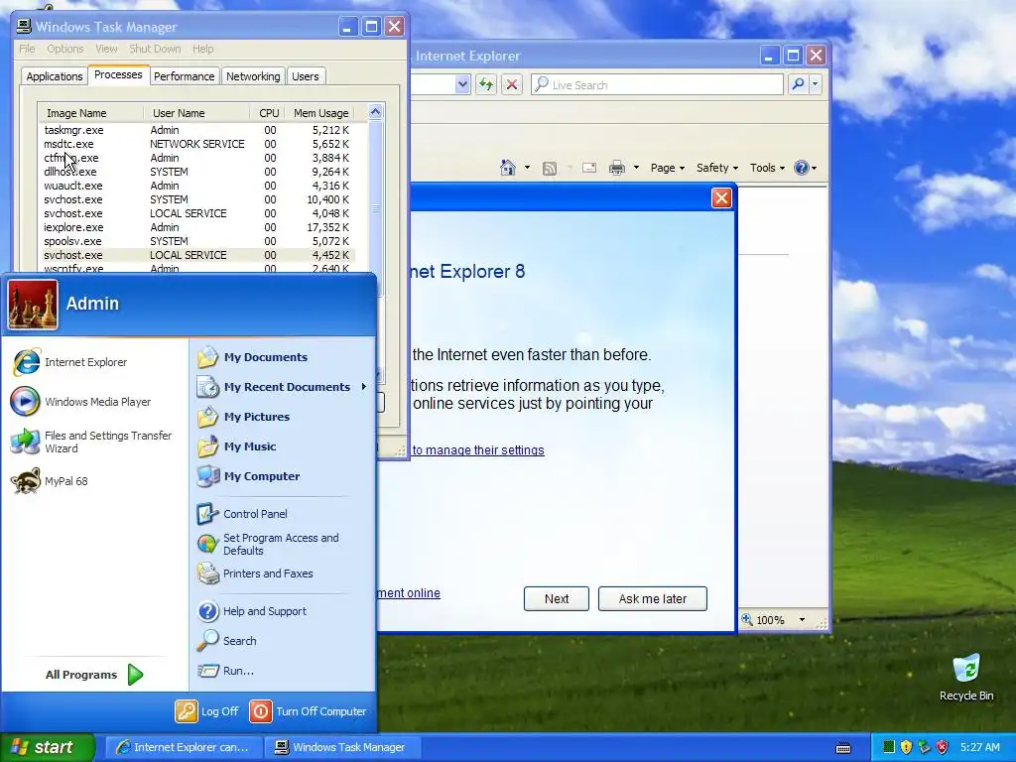Switch to Internet Explorer taskbar button
Image resolution: width=1016 pixels, height=762 pixels.
pyautogui.click(x=184, y=747)
